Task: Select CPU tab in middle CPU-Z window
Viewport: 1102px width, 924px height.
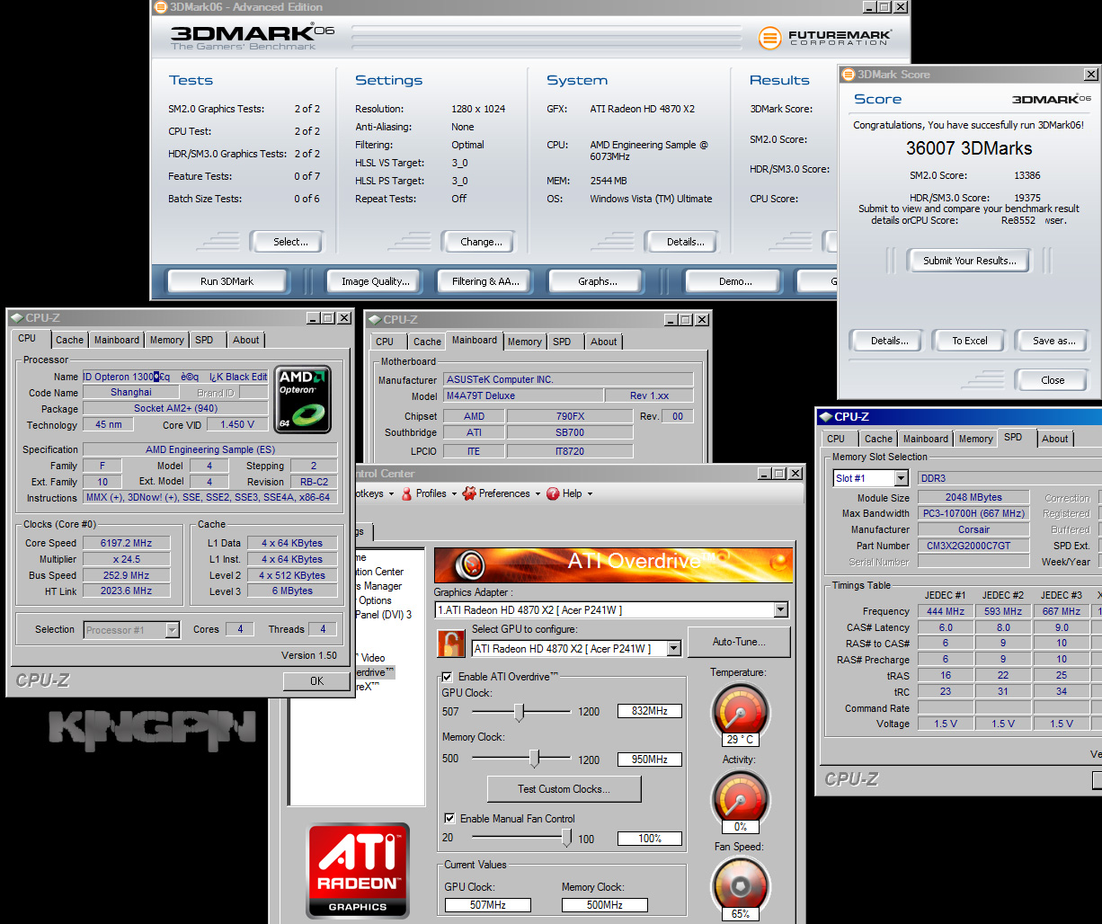Action: (x=385, y=342)
